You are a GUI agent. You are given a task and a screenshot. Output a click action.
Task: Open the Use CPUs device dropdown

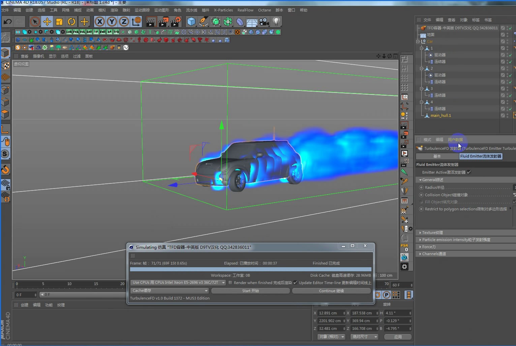[x=178, y=283]
